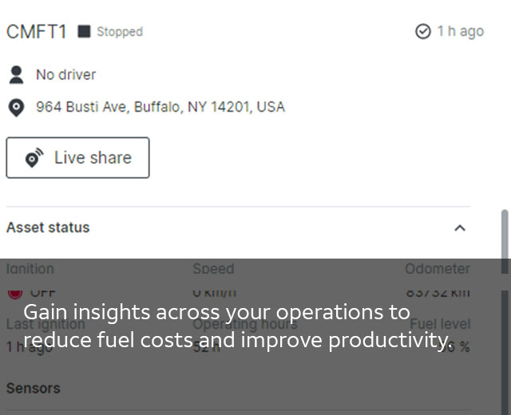
Task: Click the black Stopped status square icon
Action: pyautogui.click(x=84, y=32)
